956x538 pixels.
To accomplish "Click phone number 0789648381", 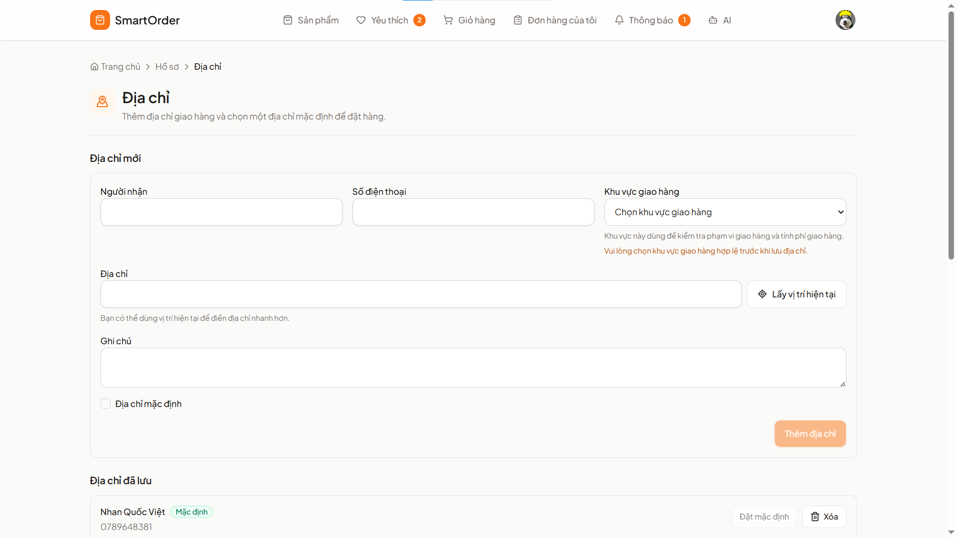I will coord(126,527).
